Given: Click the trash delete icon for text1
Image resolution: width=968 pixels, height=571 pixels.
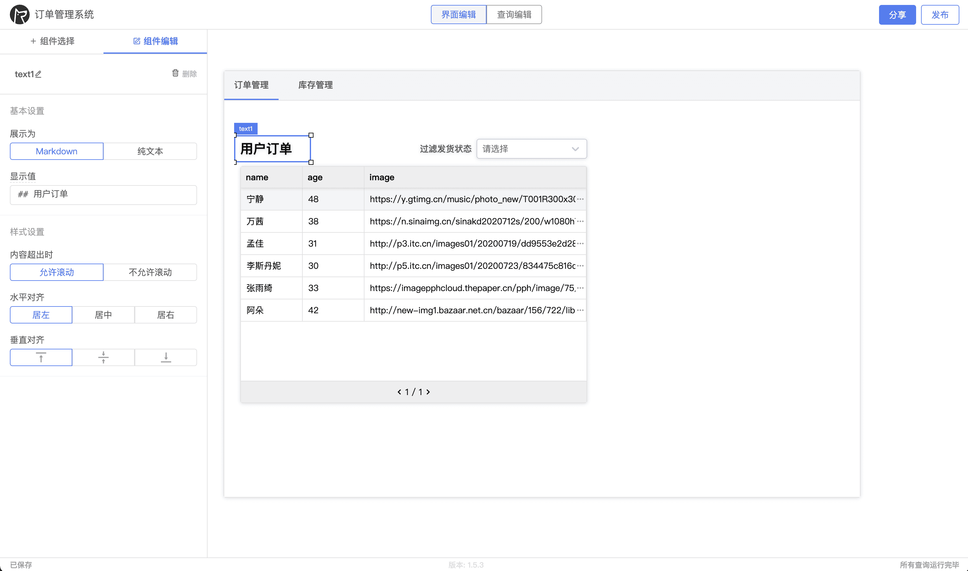Looking at the screenshot, I should click(175, 73).
